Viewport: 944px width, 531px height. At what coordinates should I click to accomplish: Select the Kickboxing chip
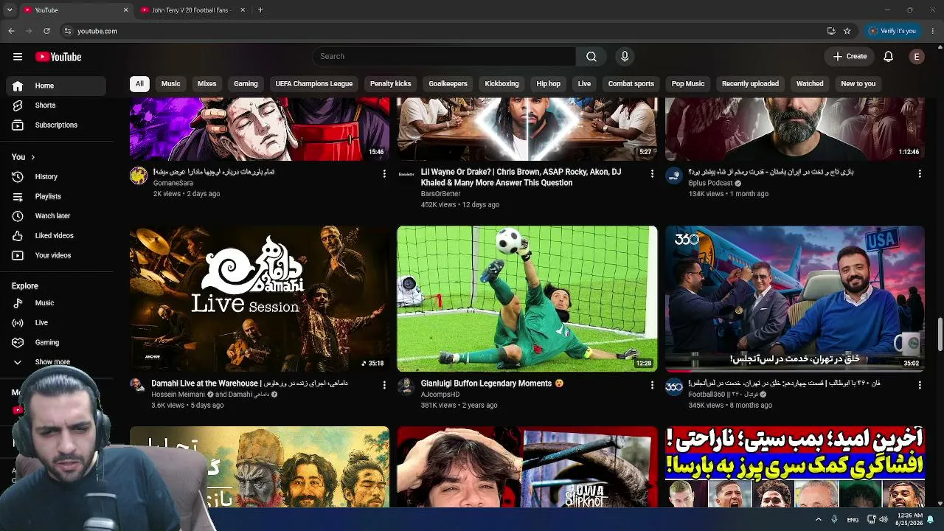(502, 84)
